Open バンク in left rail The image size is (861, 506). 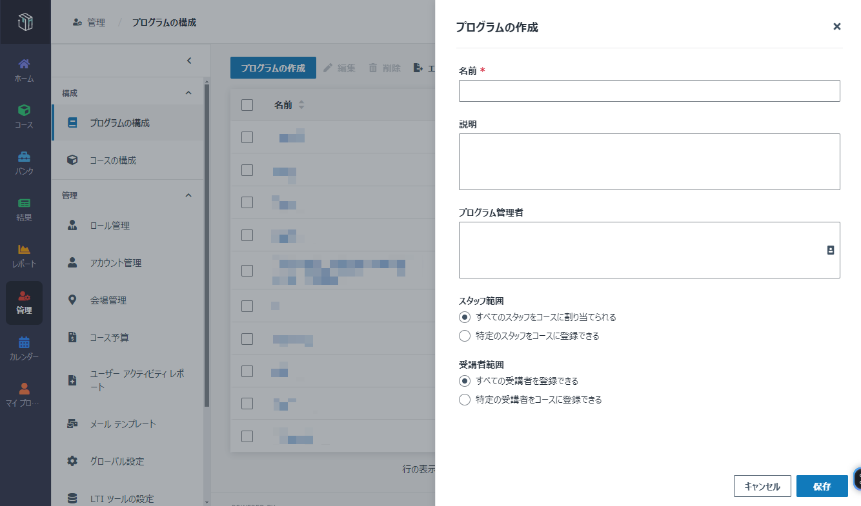pos(25,163)
